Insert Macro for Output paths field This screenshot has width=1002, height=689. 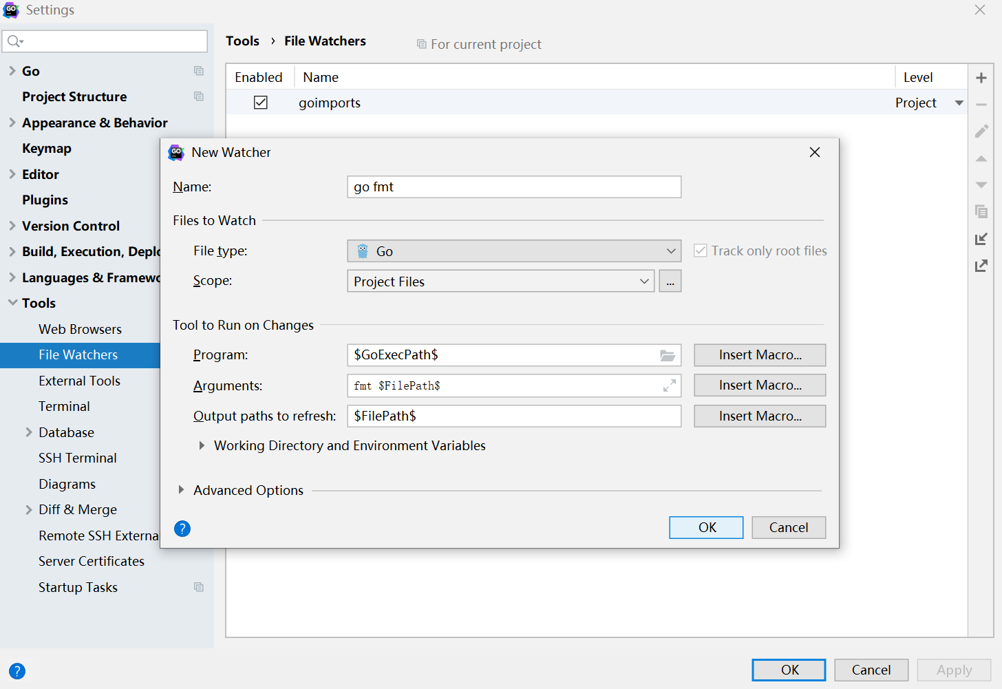click(x=760, y=416)
